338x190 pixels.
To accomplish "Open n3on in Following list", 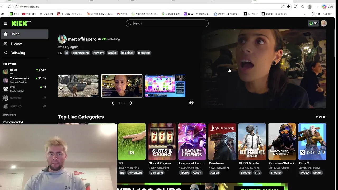I will pyautogui.click(x=25, y=72).
